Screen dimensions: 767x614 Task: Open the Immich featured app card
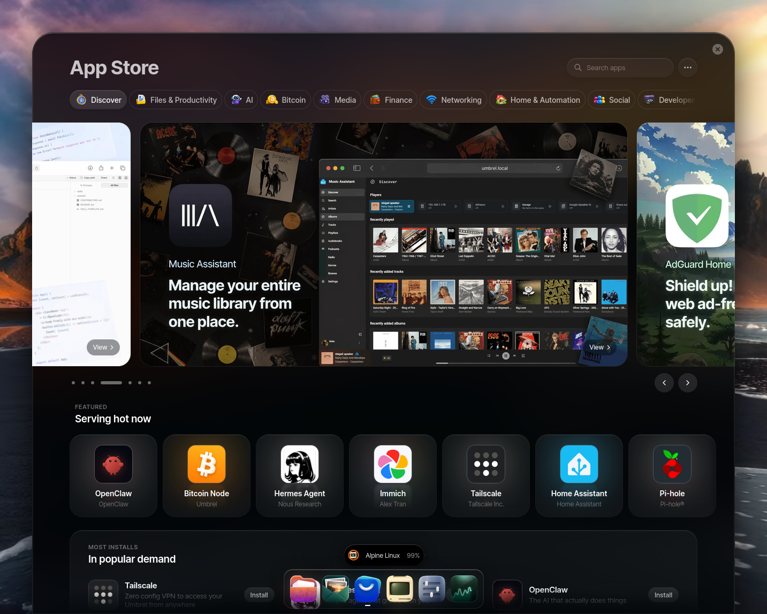click(x=393, y=475)
